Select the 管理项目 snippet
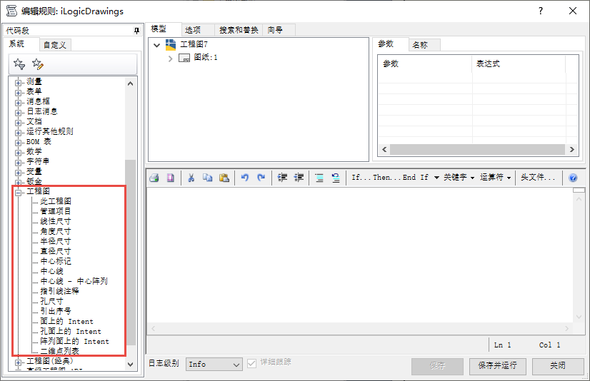590x381 pixels. point(56,211)
